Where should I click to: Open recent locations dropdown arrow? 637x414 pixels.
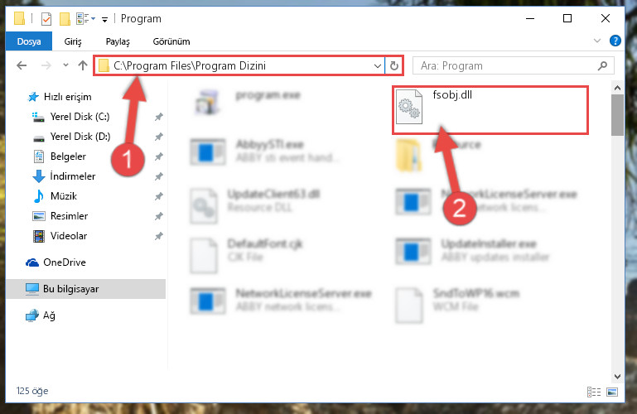pos(65,65)
